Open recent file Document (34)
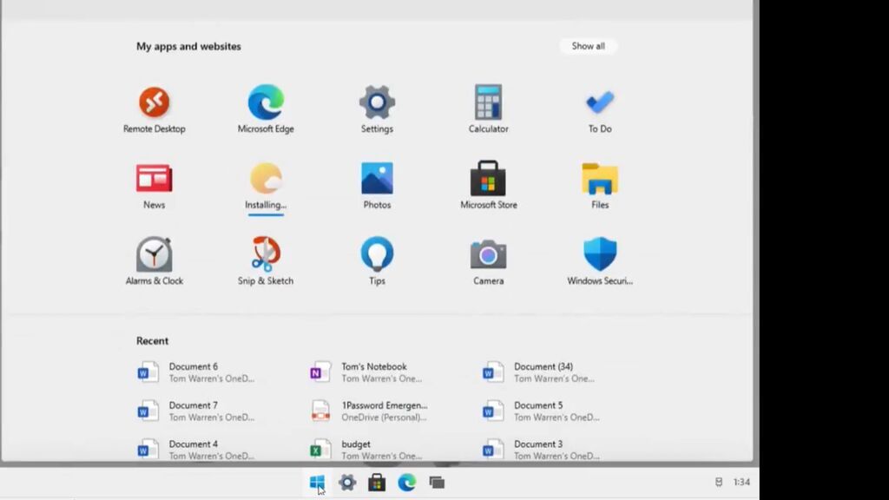889x500 pixels. pyautogui.click(x=538, y=372)
